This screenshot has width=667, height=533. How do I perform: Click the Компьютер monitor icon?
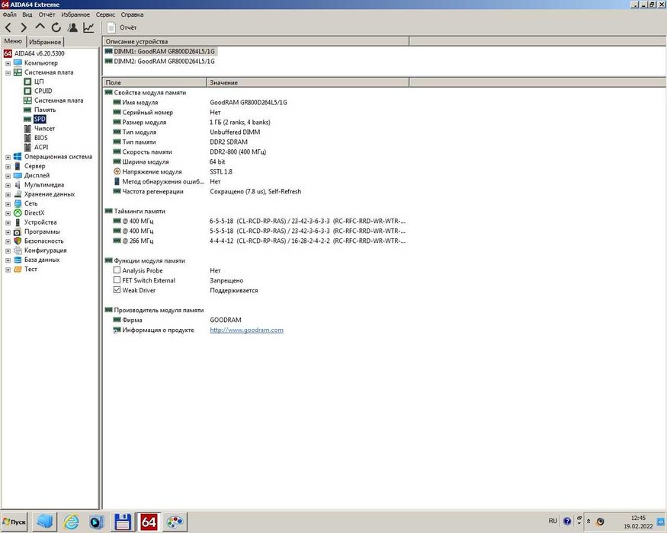pyautogui.click(x=18, y=63)
